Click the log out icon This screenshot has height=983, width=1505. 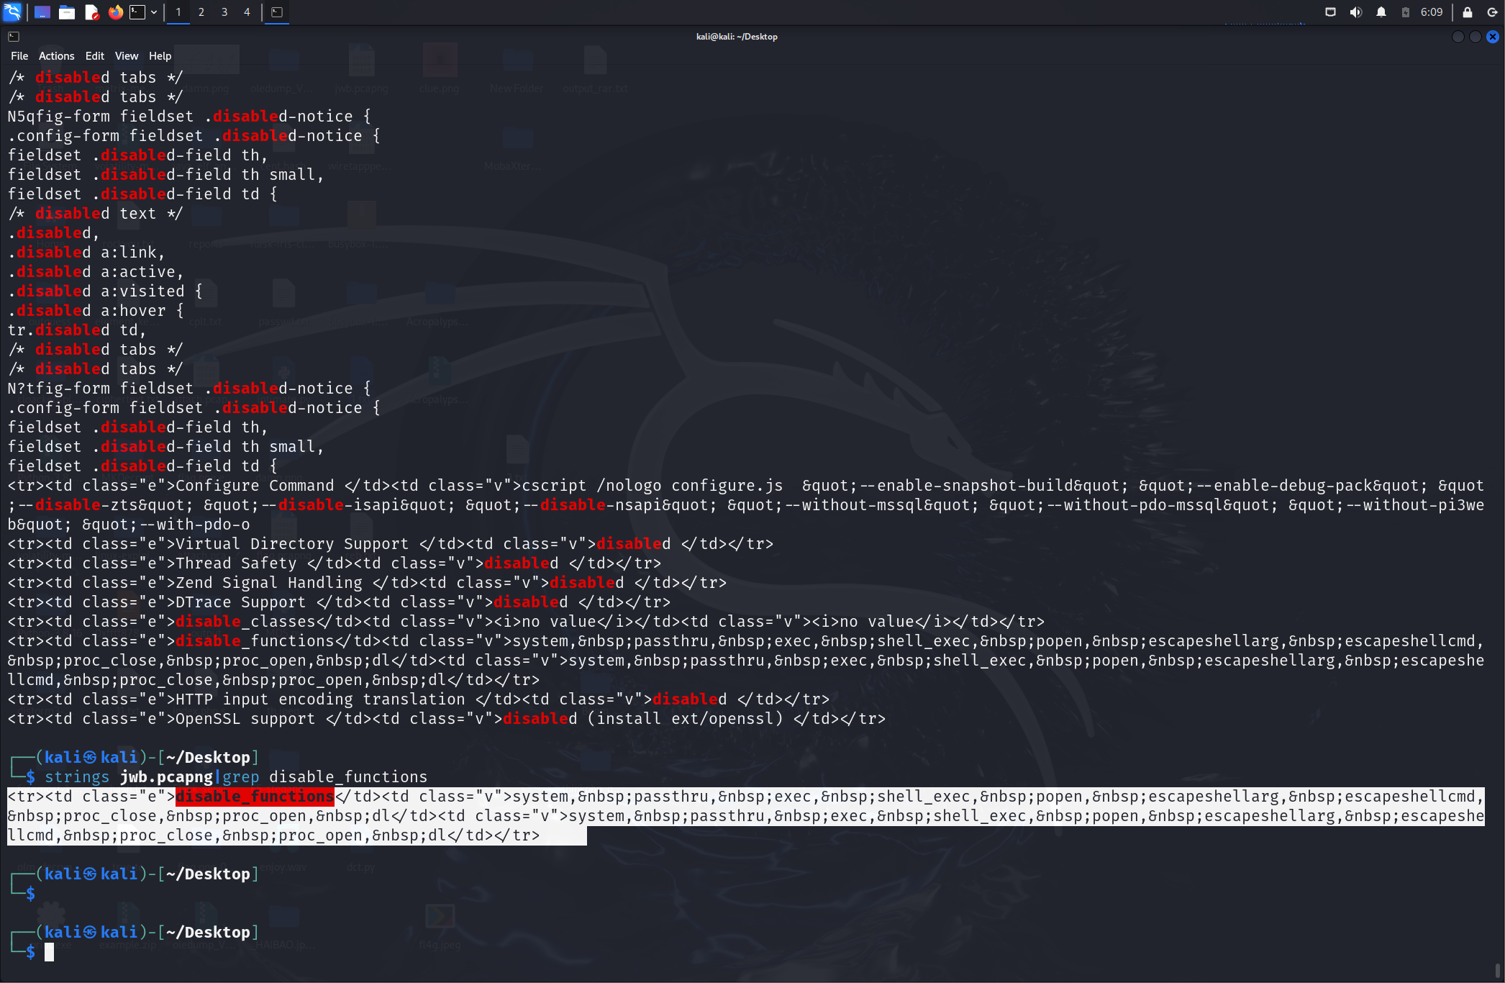pyautogui.click(x=1492, y=12)
